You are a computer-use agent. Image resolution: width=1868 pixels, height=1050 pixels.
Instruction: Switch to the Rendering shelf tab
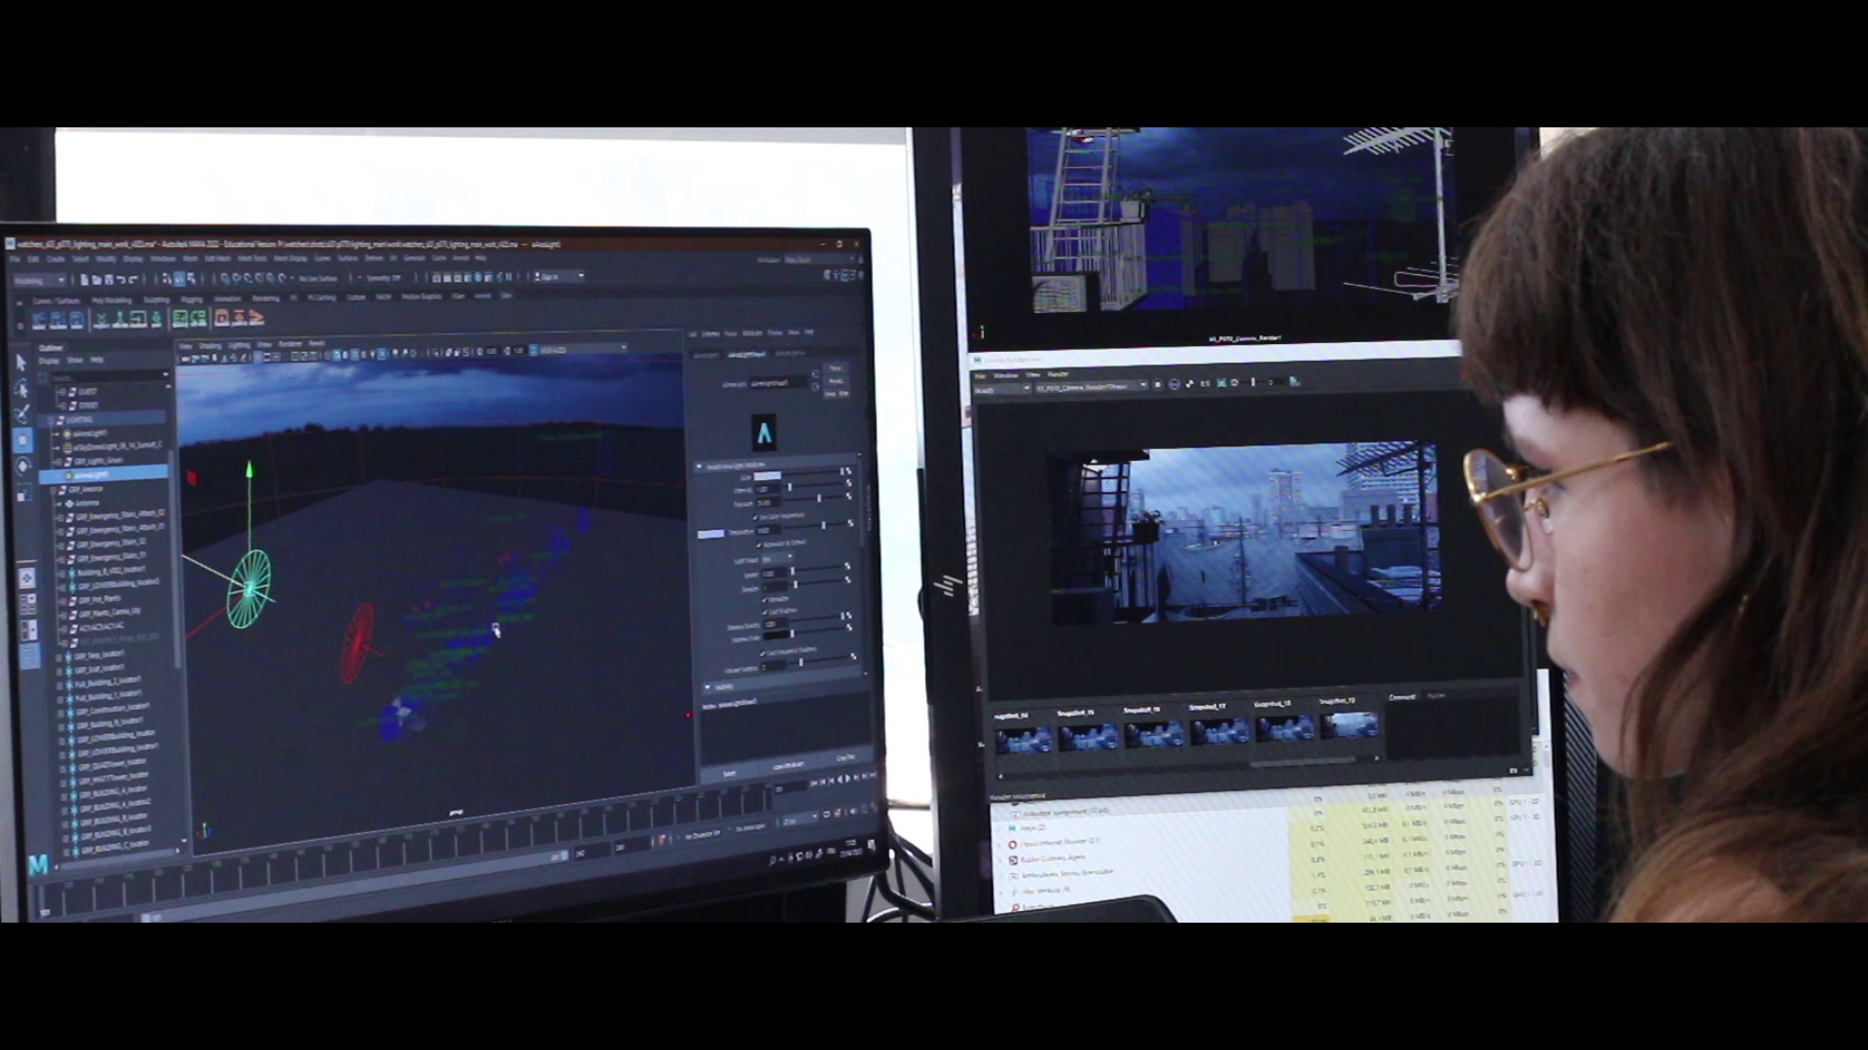(265, 298)
